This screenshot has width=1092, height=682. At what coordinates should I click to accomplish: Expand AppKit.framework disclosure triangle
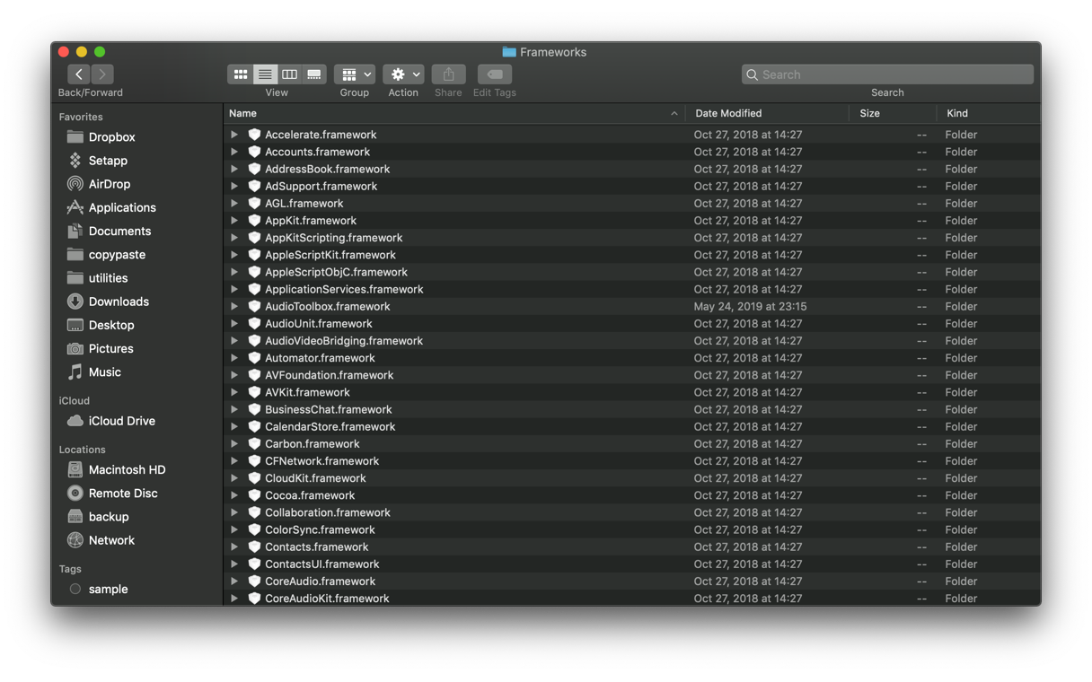click(234, 221)
